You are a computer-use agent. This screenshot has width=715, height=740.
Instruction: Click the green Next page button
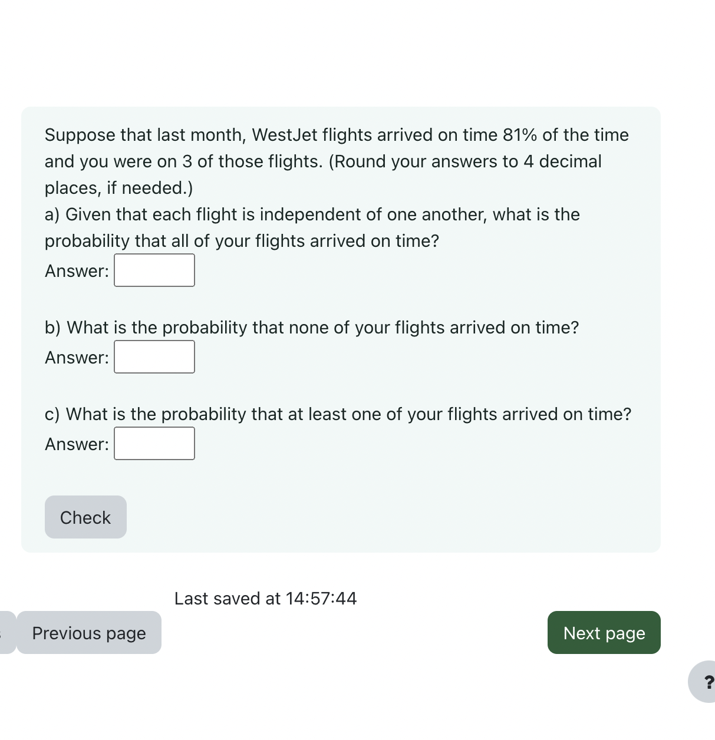[604, 633]
